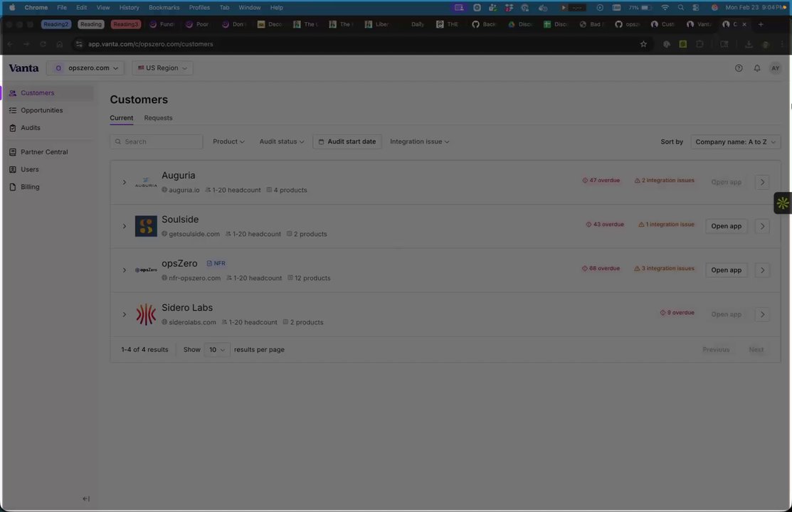
Task: Open the Product filter dropdown
Action: (x=228, y=142)
